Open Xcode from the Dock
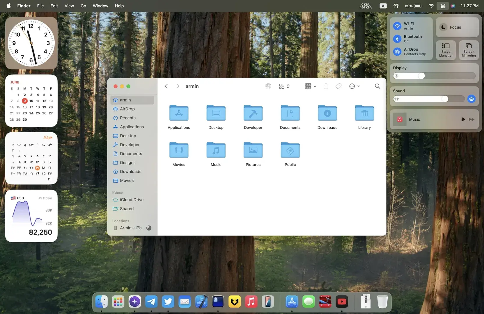The image size is (484, 314). (201, 301)
